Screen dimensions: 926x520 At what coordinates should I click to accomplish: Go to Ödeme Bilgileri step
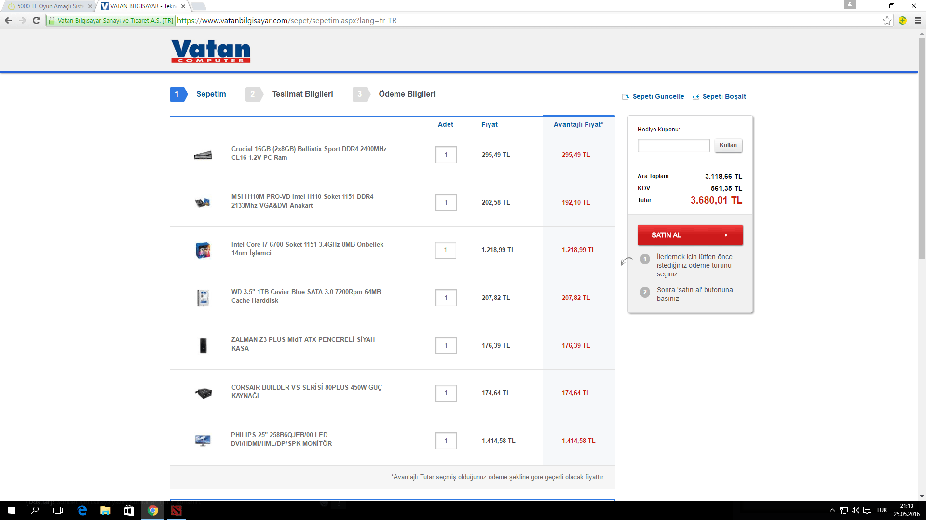click(407, 94)
